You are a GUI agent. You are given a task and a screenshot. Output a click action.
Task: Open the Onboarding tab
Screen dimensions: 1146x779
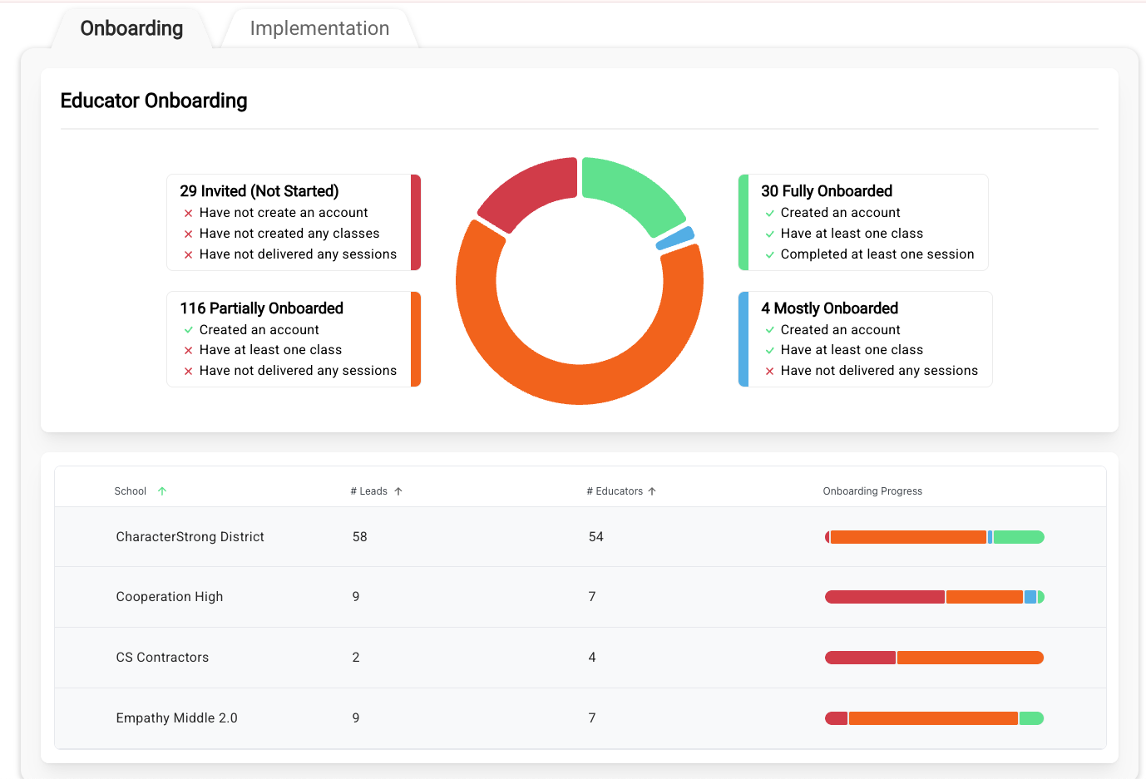coord(131,28)
